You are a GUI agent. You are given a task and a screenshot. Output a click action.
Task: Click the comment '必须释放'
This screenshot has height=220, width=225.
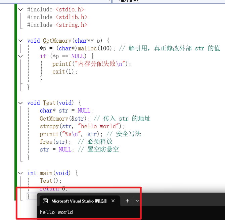coord(100,142)
